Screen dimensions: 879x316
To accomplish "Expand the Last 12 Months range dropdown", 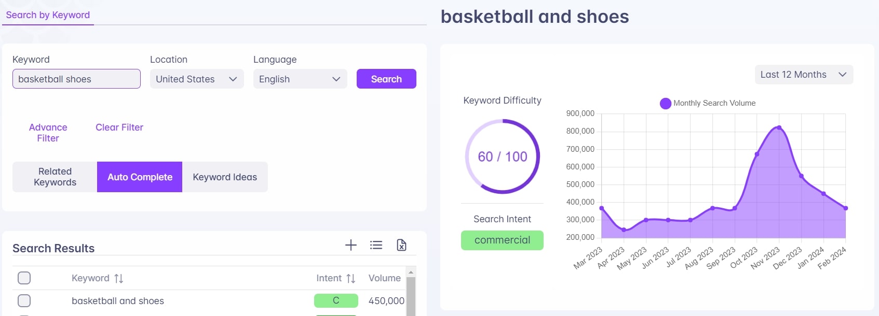I will point(804,75).
